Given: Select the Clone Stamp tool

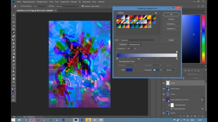Looking at the screenshot, I should (14, 43).
